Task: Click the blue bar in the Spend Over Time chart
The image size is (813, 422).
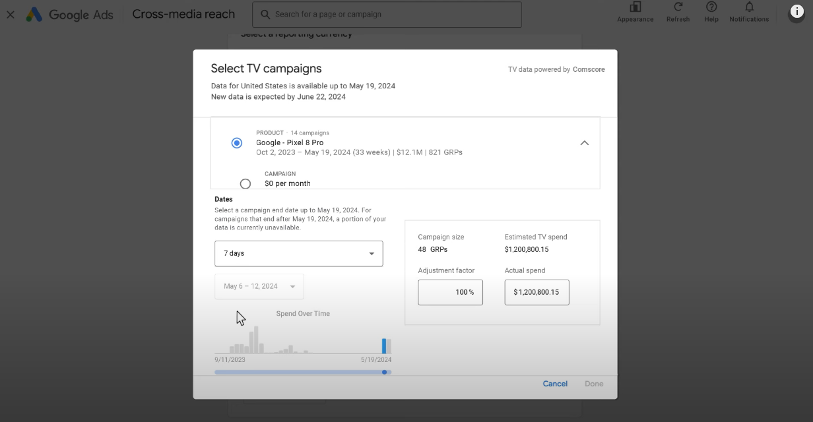Action: coord(384,346)
